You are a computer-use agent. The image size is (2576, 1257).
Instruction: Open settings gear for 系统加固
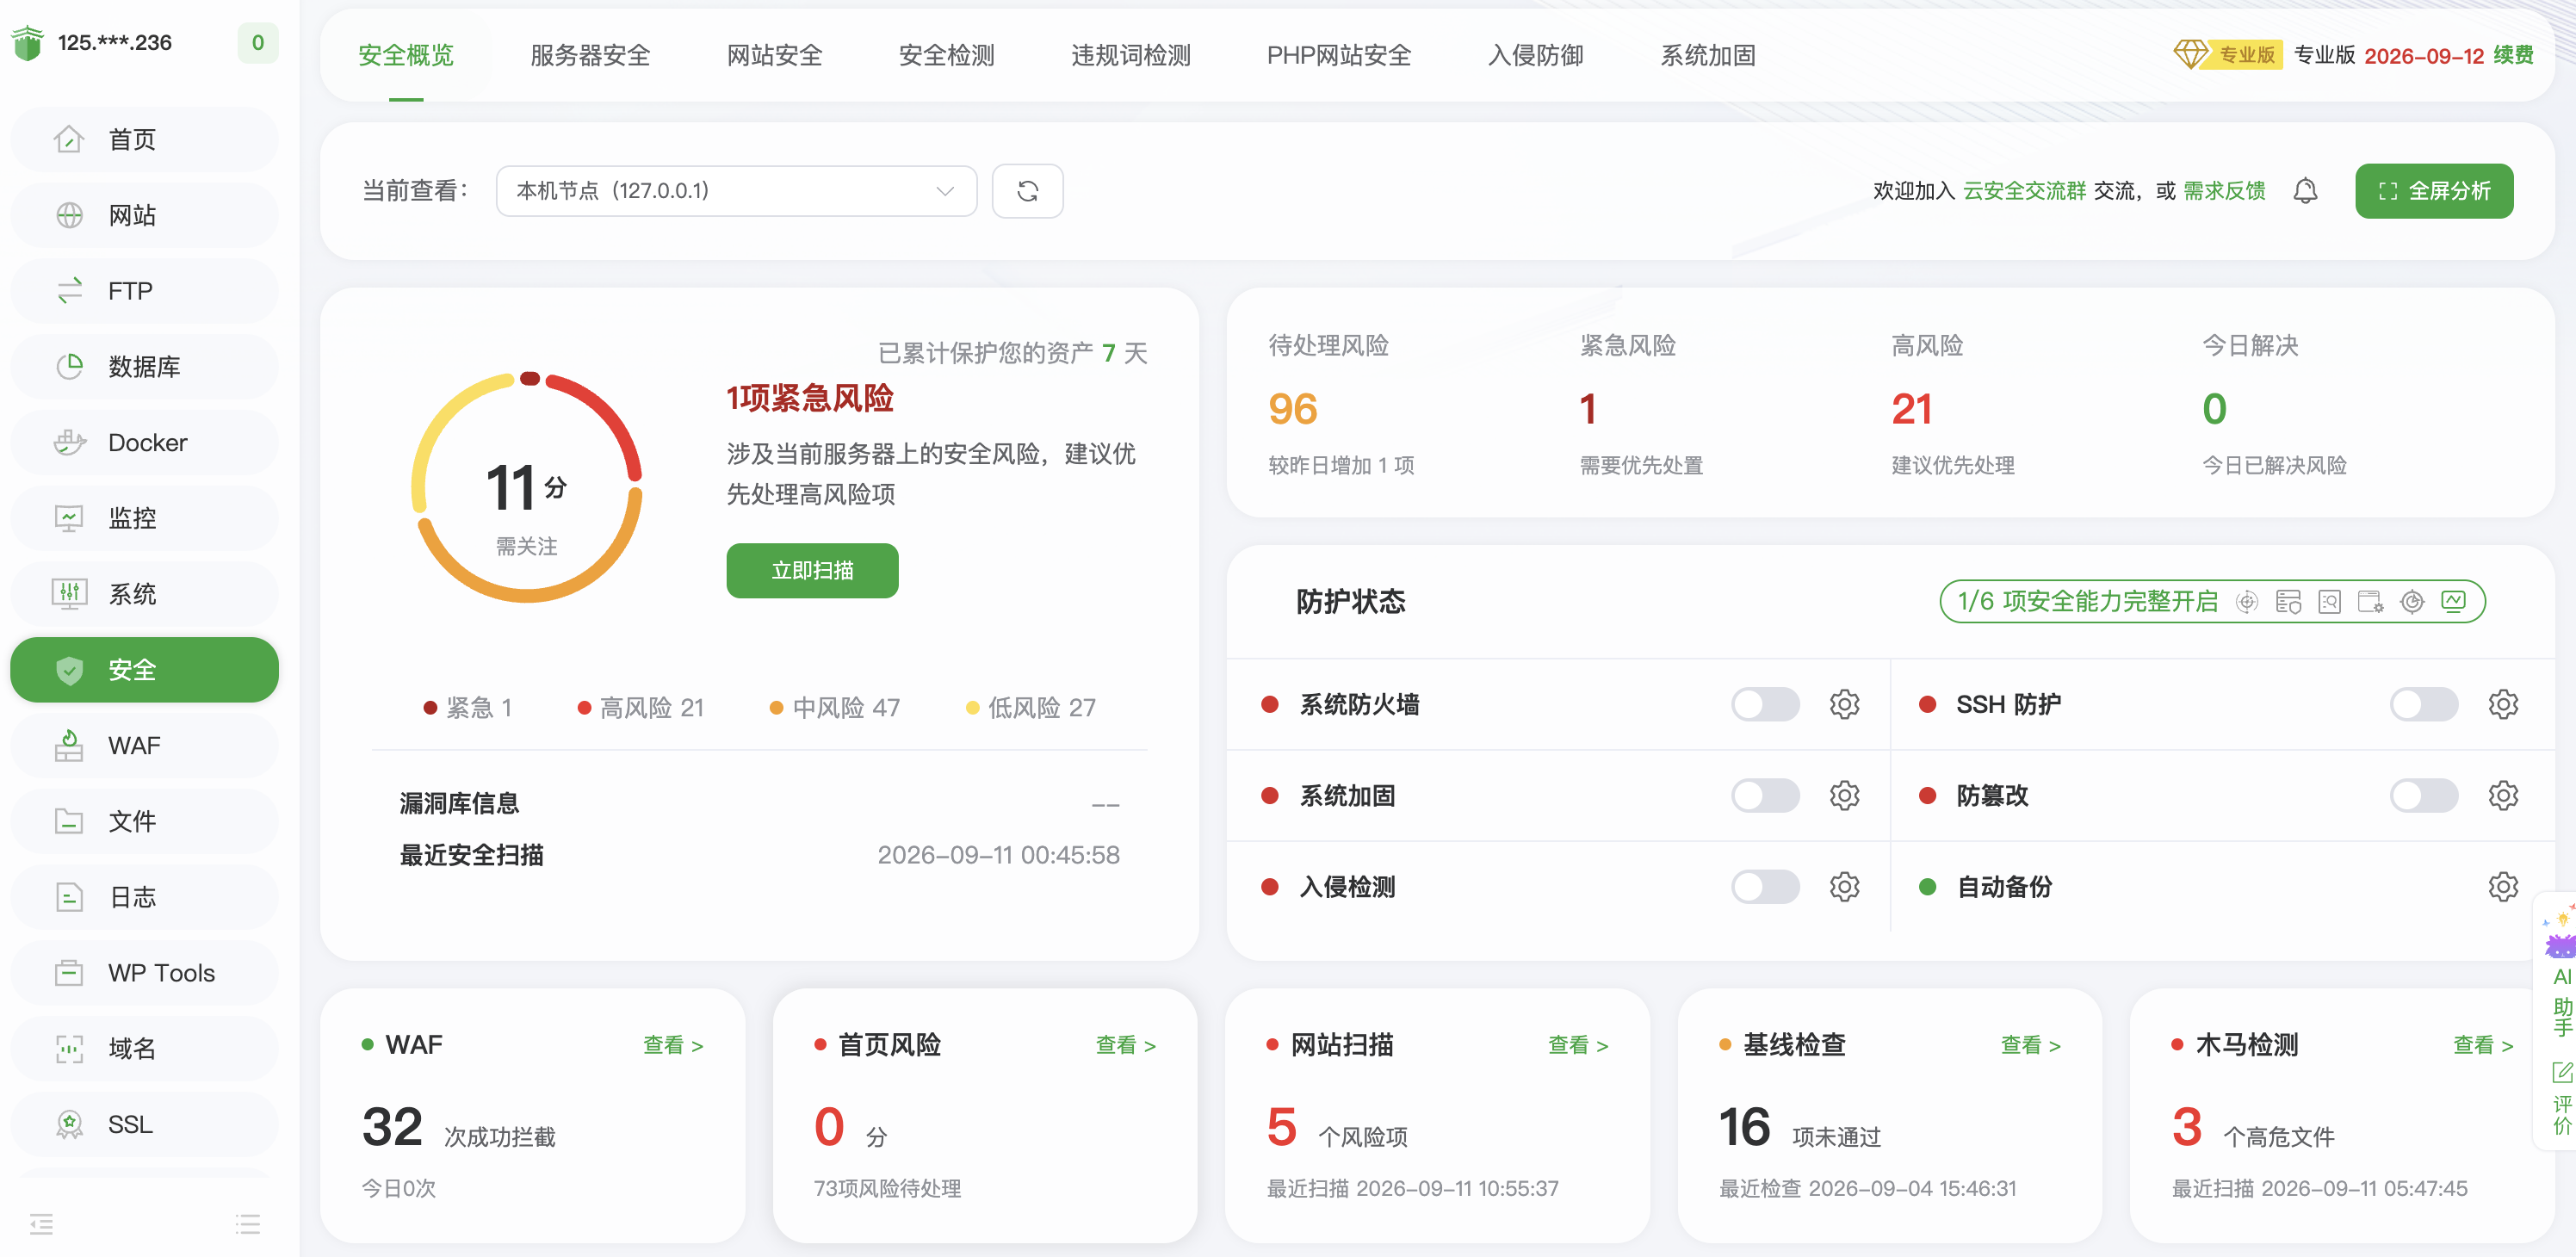pos(1844,795)
